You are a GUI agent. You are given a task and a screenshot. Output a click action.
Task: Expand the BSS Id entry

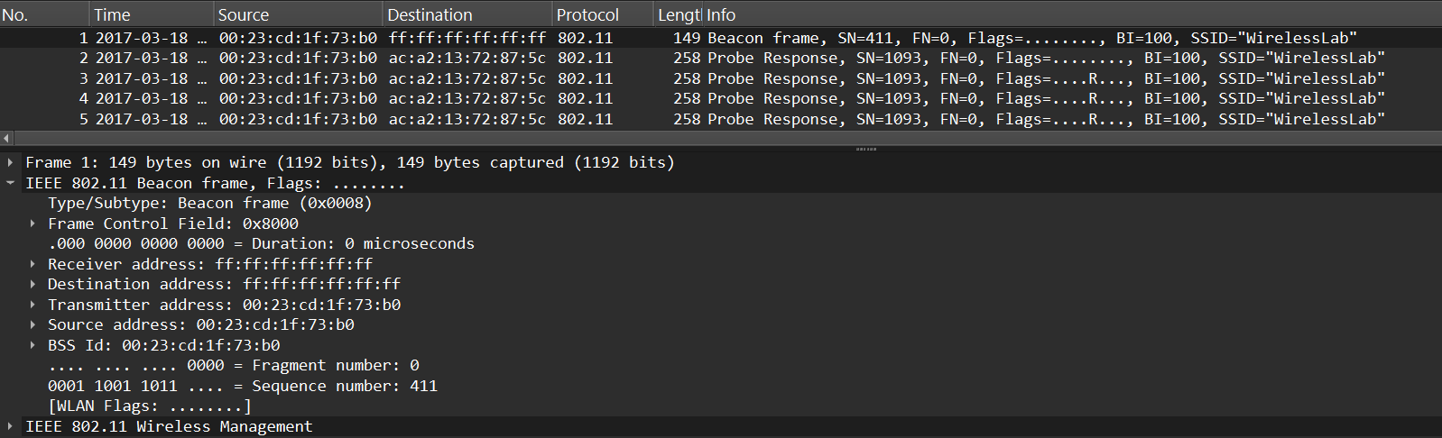[x=32, y=345]
